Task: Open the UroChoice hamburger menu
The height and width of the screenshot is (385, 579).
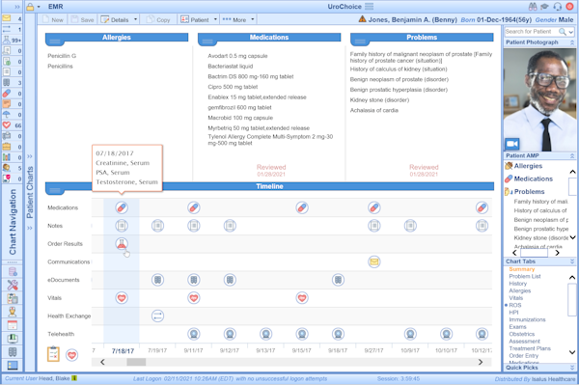Action: click(x=370, y=7)
